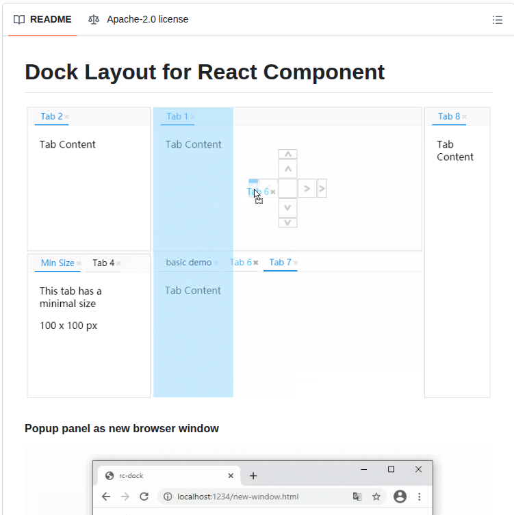Select Tab 7 in the lower panel
Screen dimensions: 514x515
(280, 263)
